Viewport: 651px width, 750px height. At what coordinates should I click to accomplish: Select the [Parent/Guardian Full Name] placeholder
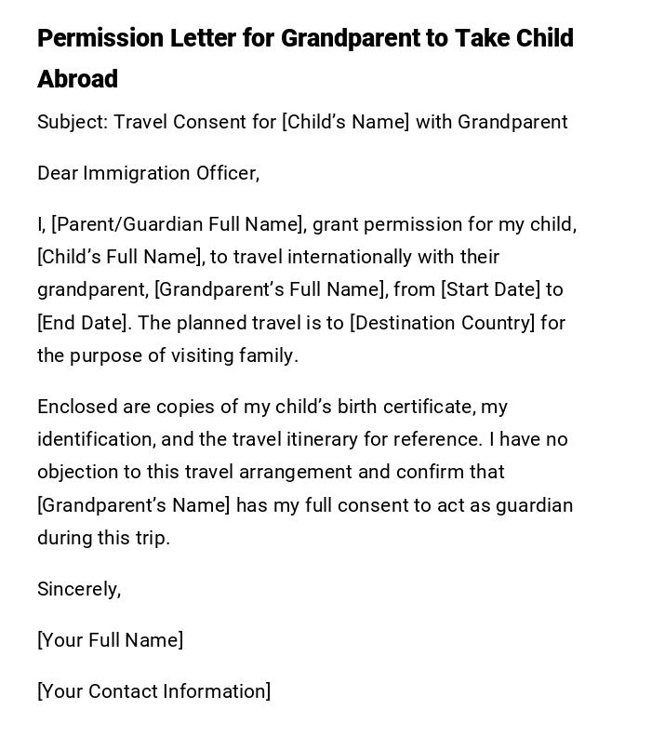tap(178, 224)
